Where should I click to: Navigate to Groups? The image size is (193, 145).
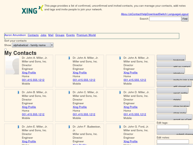(x=60, y=35)
